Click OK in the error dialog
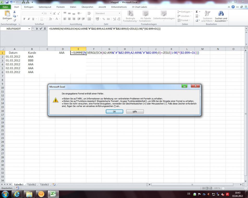This screenshot has width=248, height=198. point(114,112)
